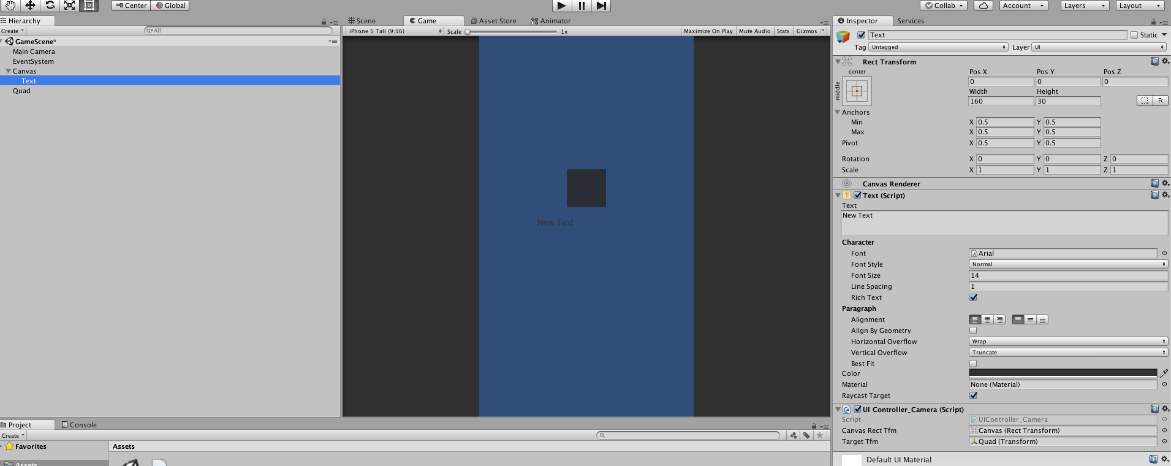
Task: Collapse the Canvas tree item
Action: click(8, 71)
